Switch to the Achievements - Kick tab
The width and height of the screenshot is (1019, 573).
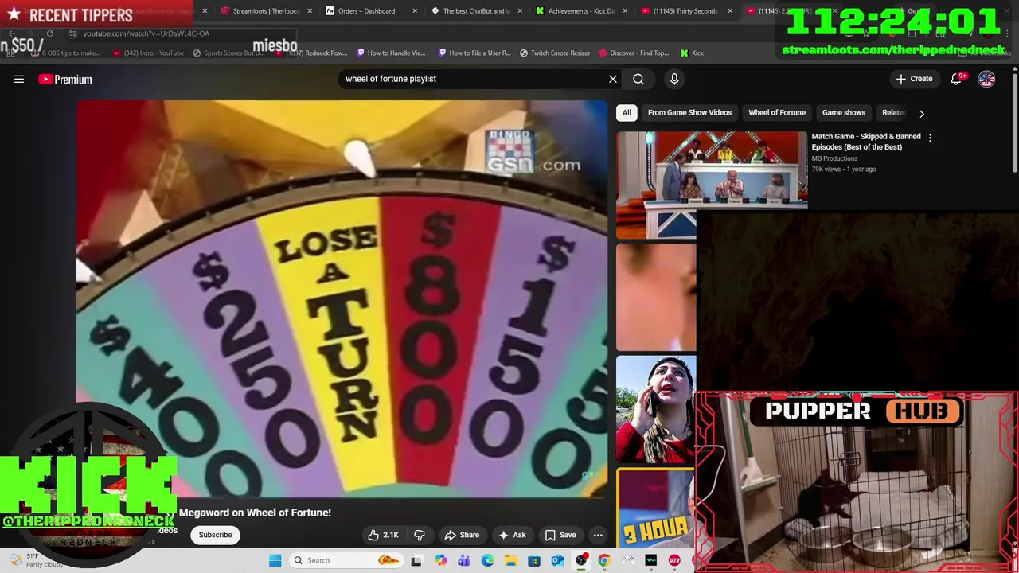(x=581, y=11)
